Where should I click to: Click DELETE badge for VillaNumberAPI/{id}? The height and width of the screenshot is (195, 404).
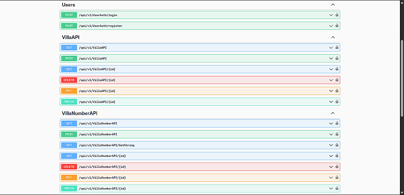pyautogui.click(x=69, y=167)
